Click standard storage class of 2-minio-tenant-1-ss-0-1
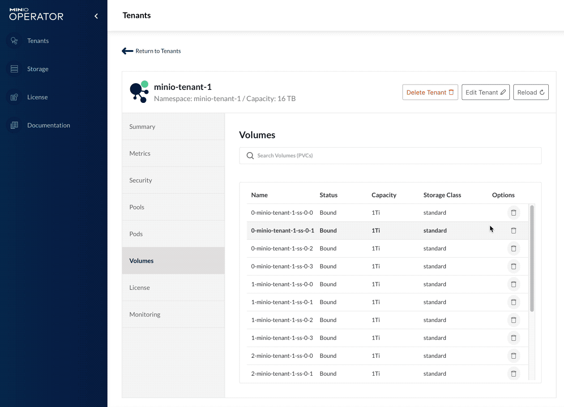This screenshot has width=564, height=407. (435, 374)
